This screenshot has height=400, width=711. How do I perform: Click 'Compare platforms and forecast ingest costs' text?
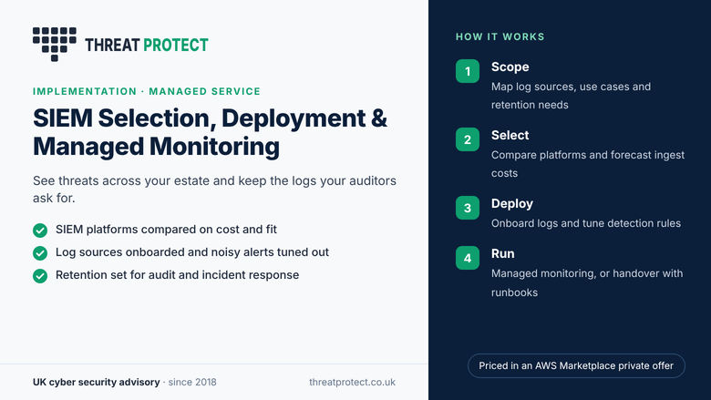pyautogui.click(x=588, y=164)
